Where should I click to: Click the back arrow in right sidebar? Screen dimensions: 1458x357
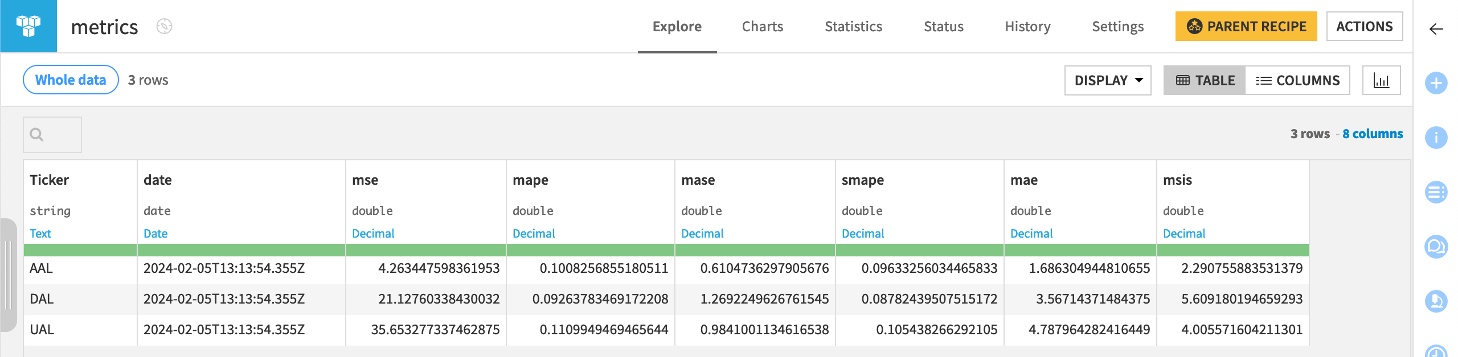[1436, 29]
